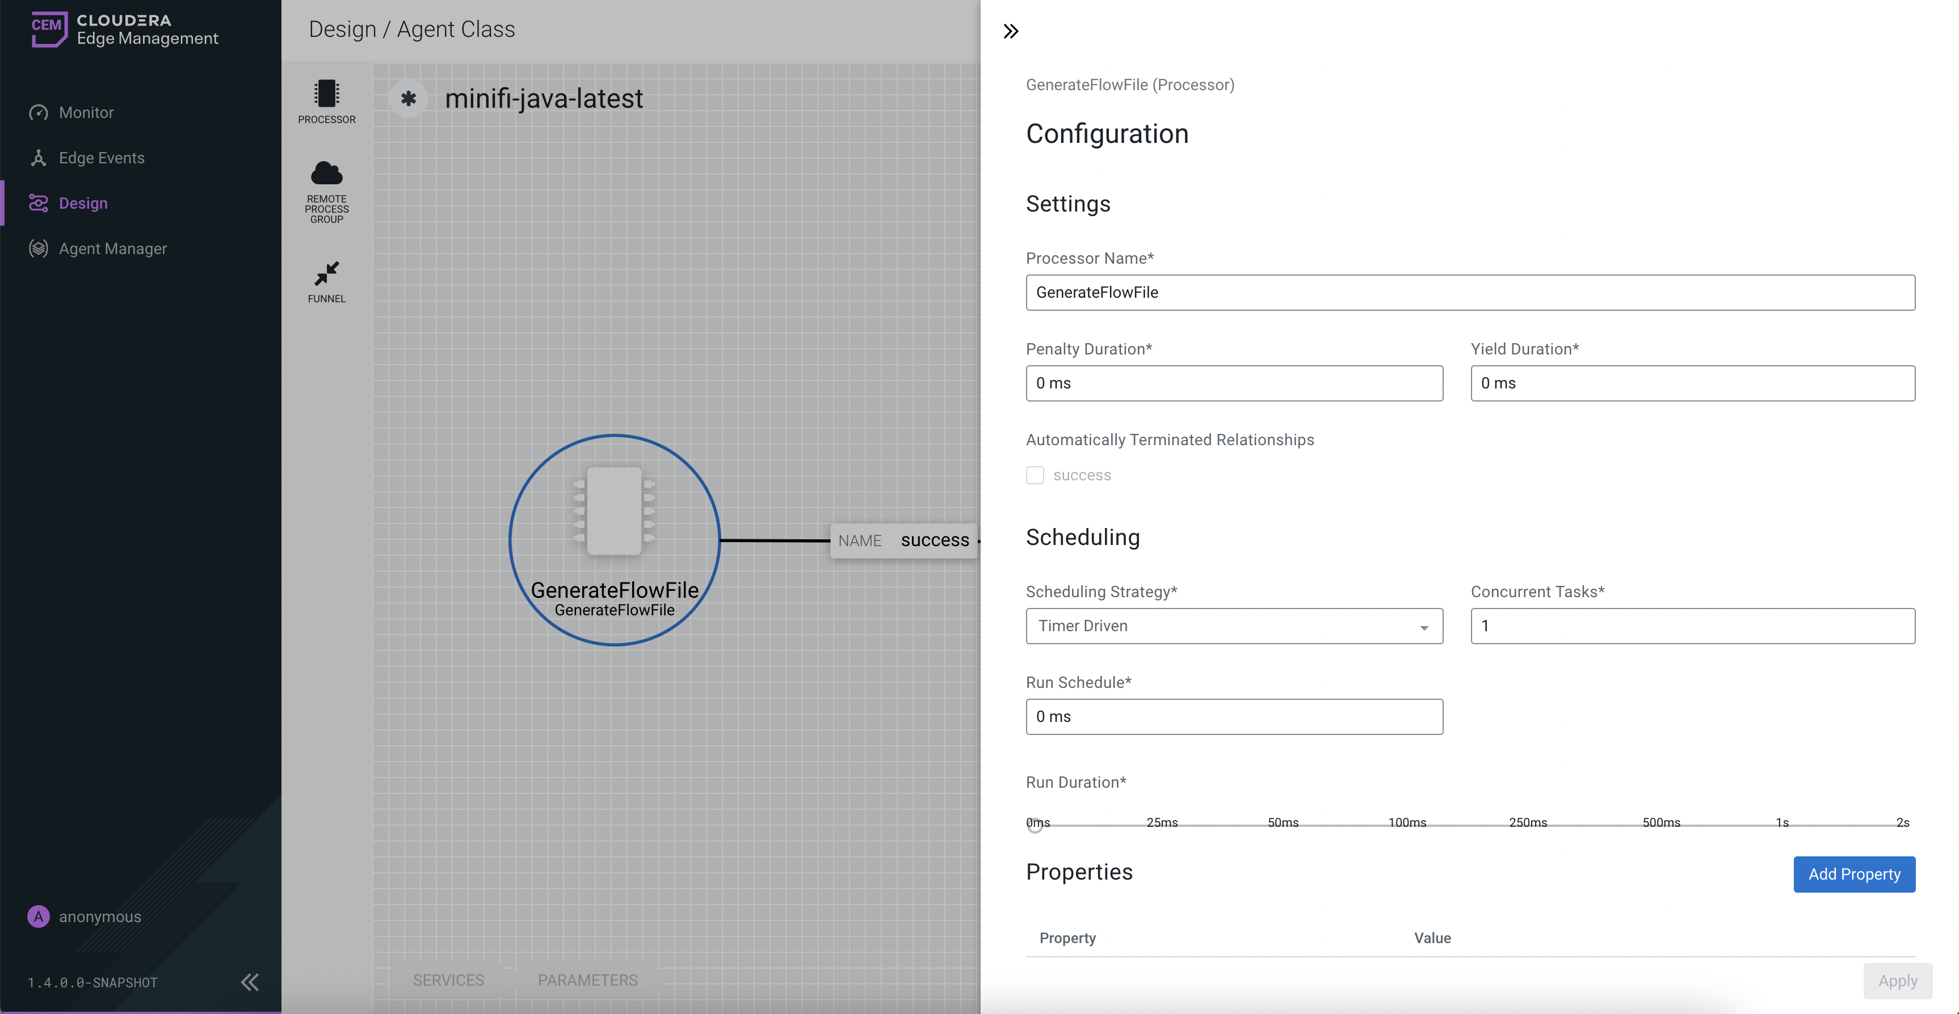The height and width of the screenshot is (1014, 1959).
Task: Select the Design section in the sidebar
Action: click(x=83, y=203)
